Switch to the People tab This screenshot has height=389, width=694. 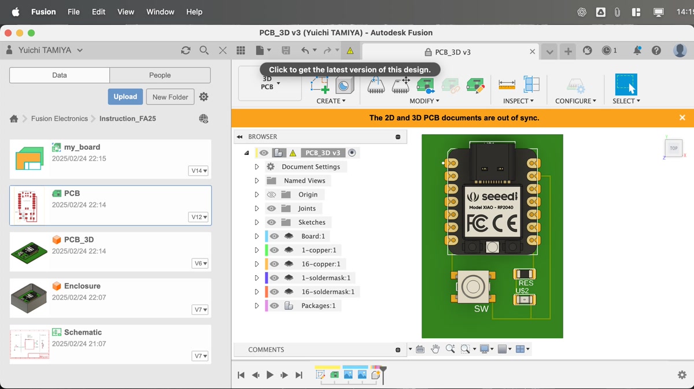click(160, 75)
